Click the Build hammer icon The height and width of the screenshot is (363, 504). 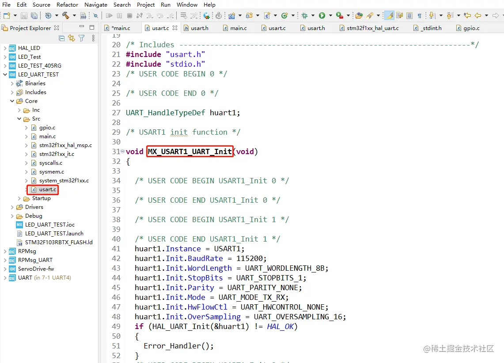pyautogui.click(x=65, y=15)
